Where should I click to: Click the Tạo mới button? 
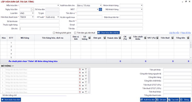pyautogui.click(x=173, y=100)
